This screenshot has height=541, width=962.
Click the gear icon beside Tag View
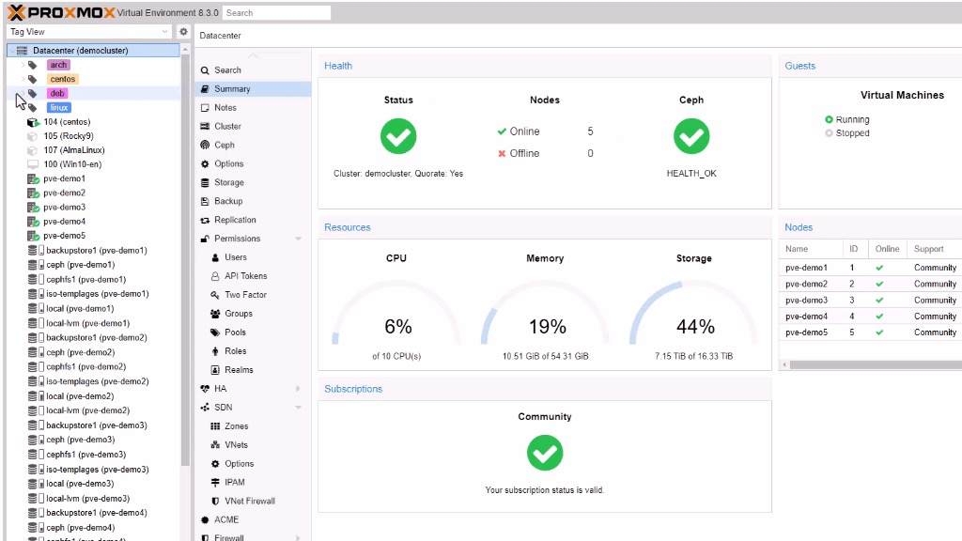(x=184, y=32)
